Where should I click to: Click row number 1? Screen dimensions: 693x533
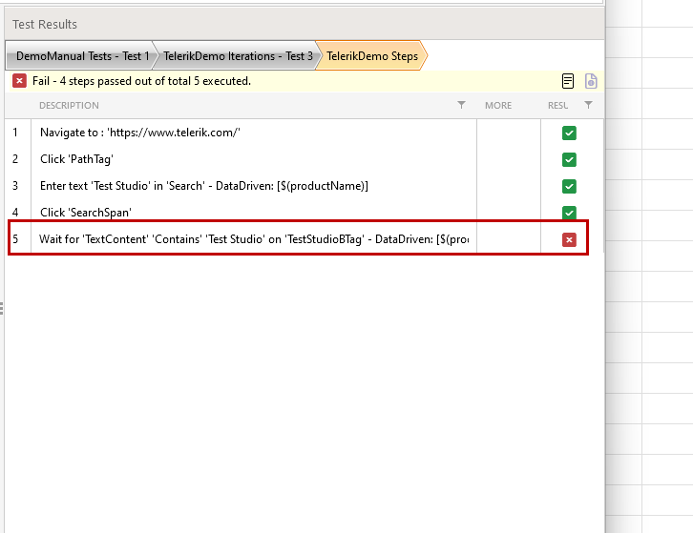click(x=15, y=133)
